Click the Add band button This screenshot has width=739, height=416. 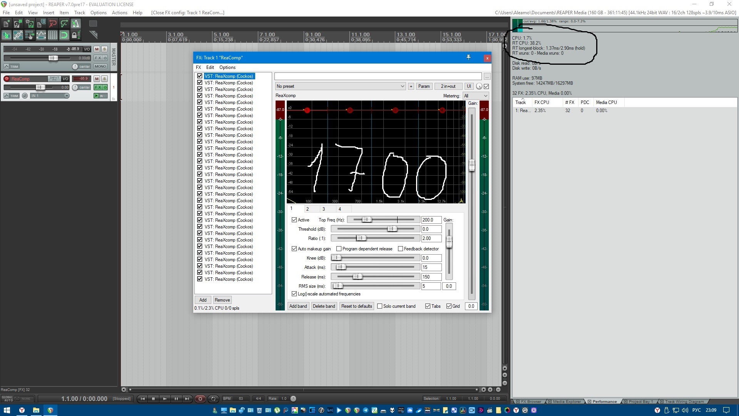pyautogui.click(x=298, y=306)
